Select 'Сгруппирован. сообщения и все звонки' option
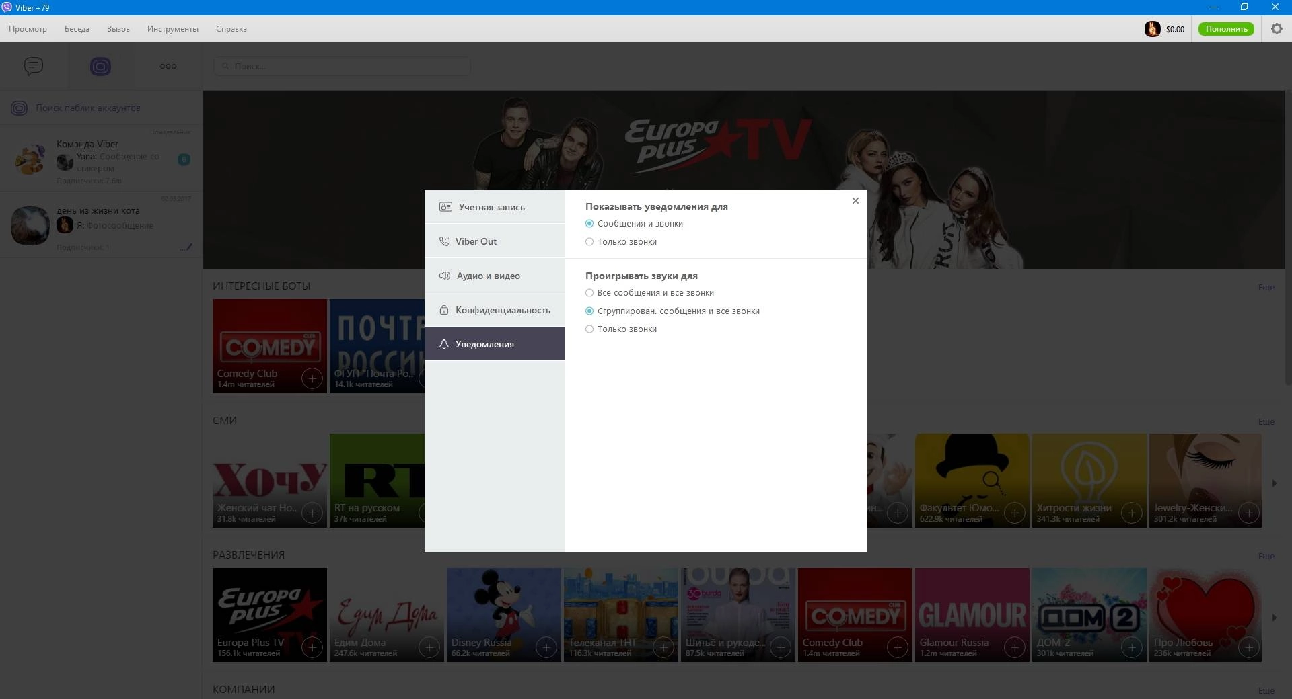 [589, 311]
